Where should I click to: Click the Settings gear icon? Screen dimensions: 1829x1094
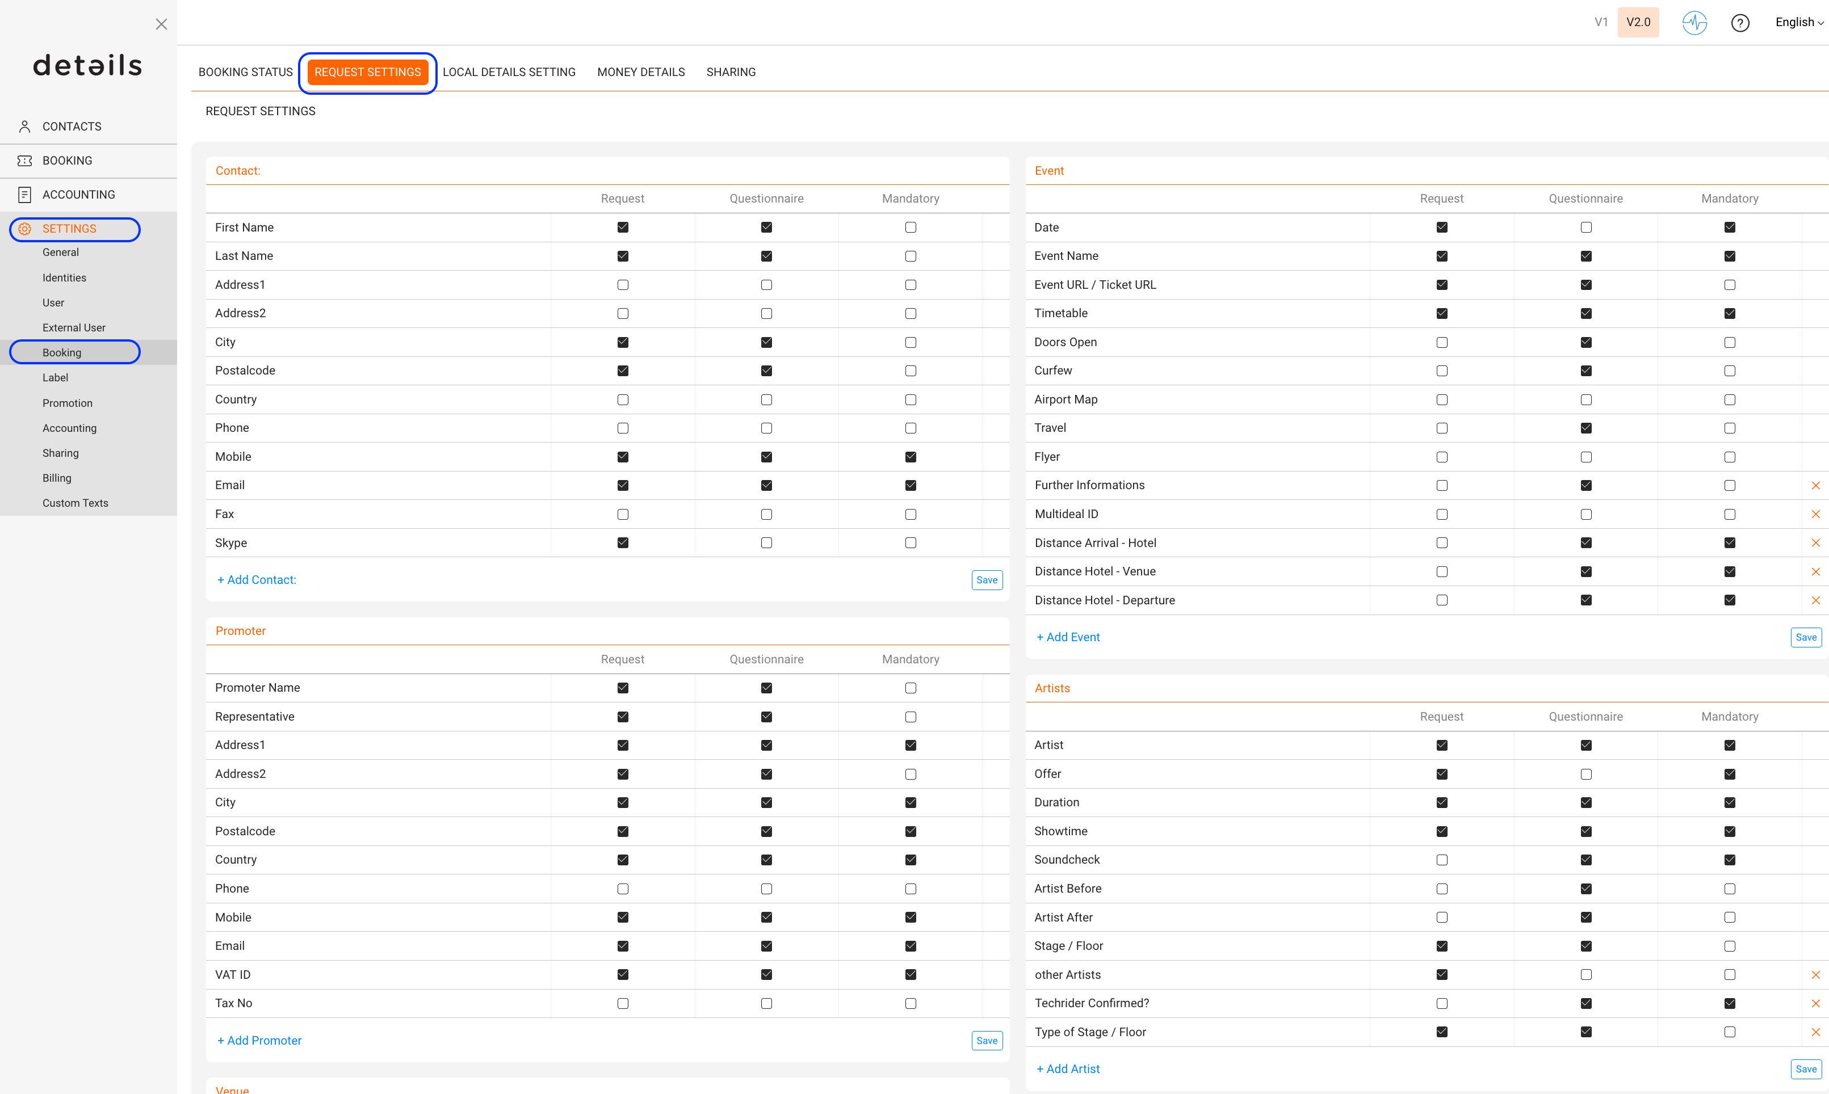(24, 229)
